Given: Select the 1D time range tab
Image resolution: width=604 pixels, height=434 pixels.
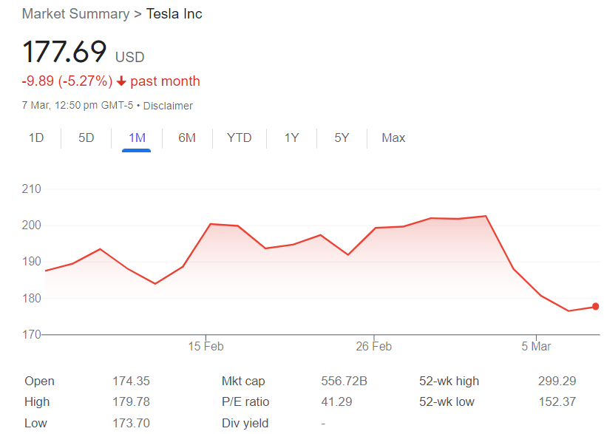Looking at the screenshot, I should point(35,138).
